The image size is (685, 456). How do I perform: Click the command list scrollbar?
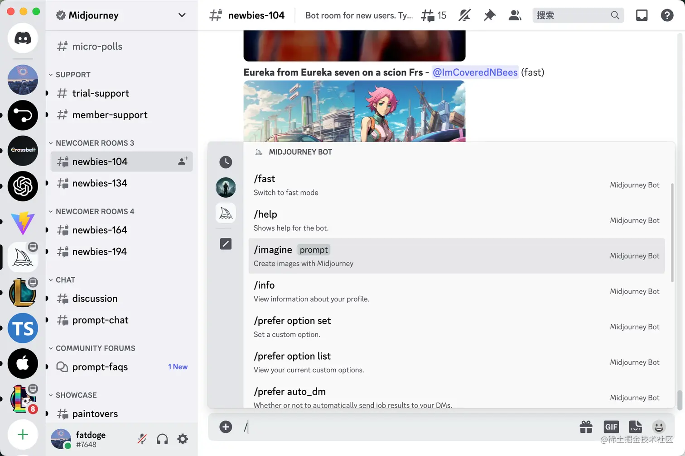(x=672, y=233)
